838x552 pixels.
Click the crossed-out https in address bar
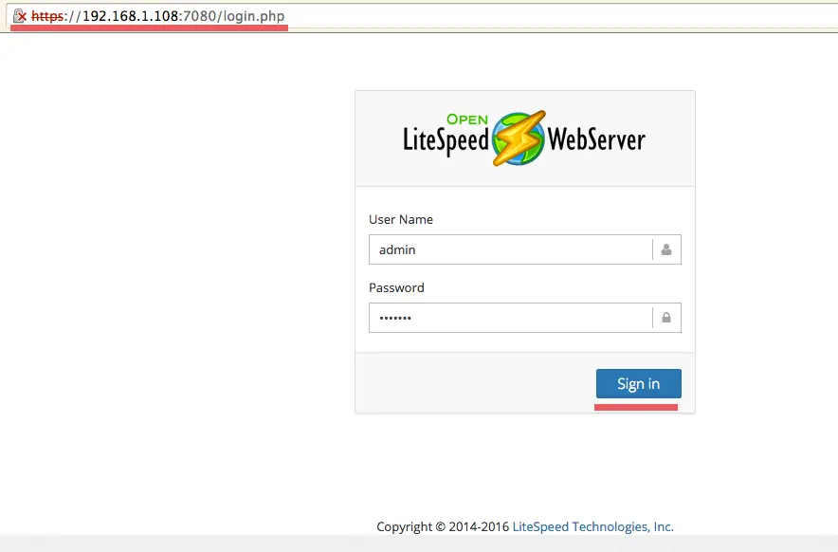coord(47,16)
